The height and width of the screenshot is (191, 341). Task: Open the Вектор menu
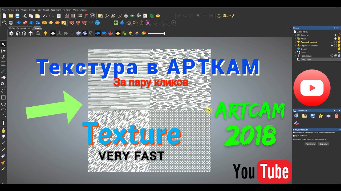pos(32,10)
